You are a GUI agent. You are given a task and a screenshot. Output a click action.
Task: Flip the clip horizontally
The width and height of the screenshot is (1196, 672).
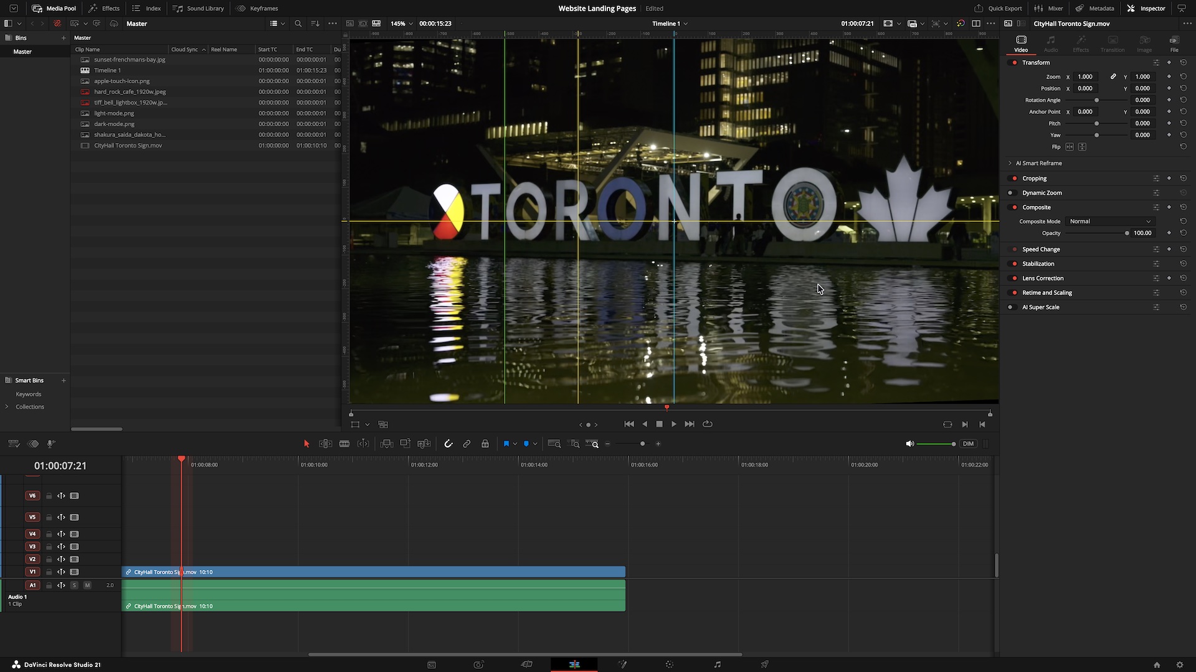[1070, 147]
